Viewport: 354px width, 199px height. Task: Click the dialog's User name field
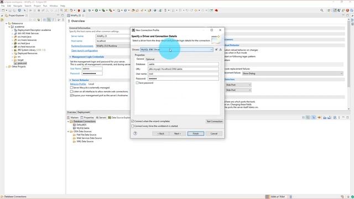point(183,74)
